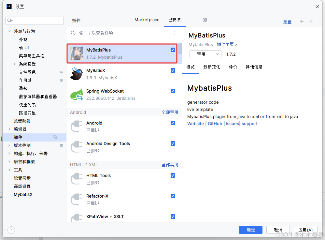Uncheck the MyBatisX plugin checkbox

point(173,70)
